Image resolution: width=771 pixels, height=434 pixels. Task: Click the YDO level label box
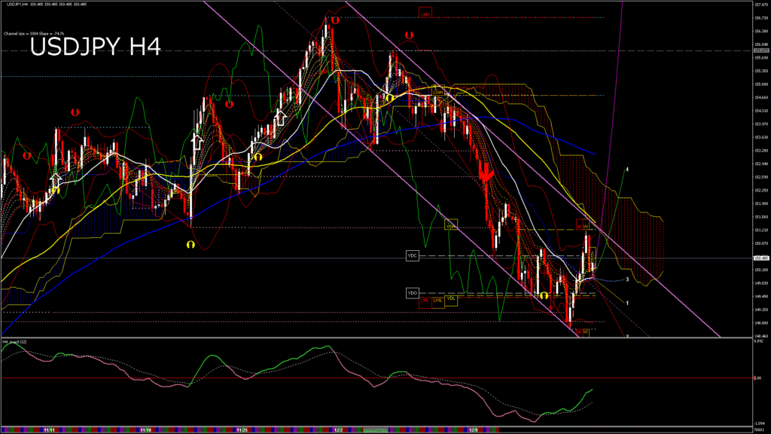coord(412,292)
